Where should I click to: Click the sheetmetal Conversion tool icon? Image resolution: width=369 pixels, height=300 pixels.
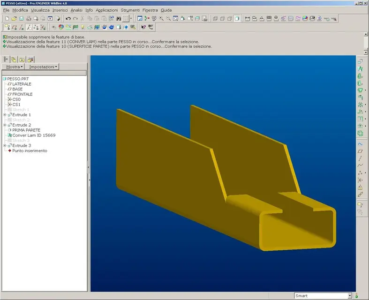tap(360, 69)
